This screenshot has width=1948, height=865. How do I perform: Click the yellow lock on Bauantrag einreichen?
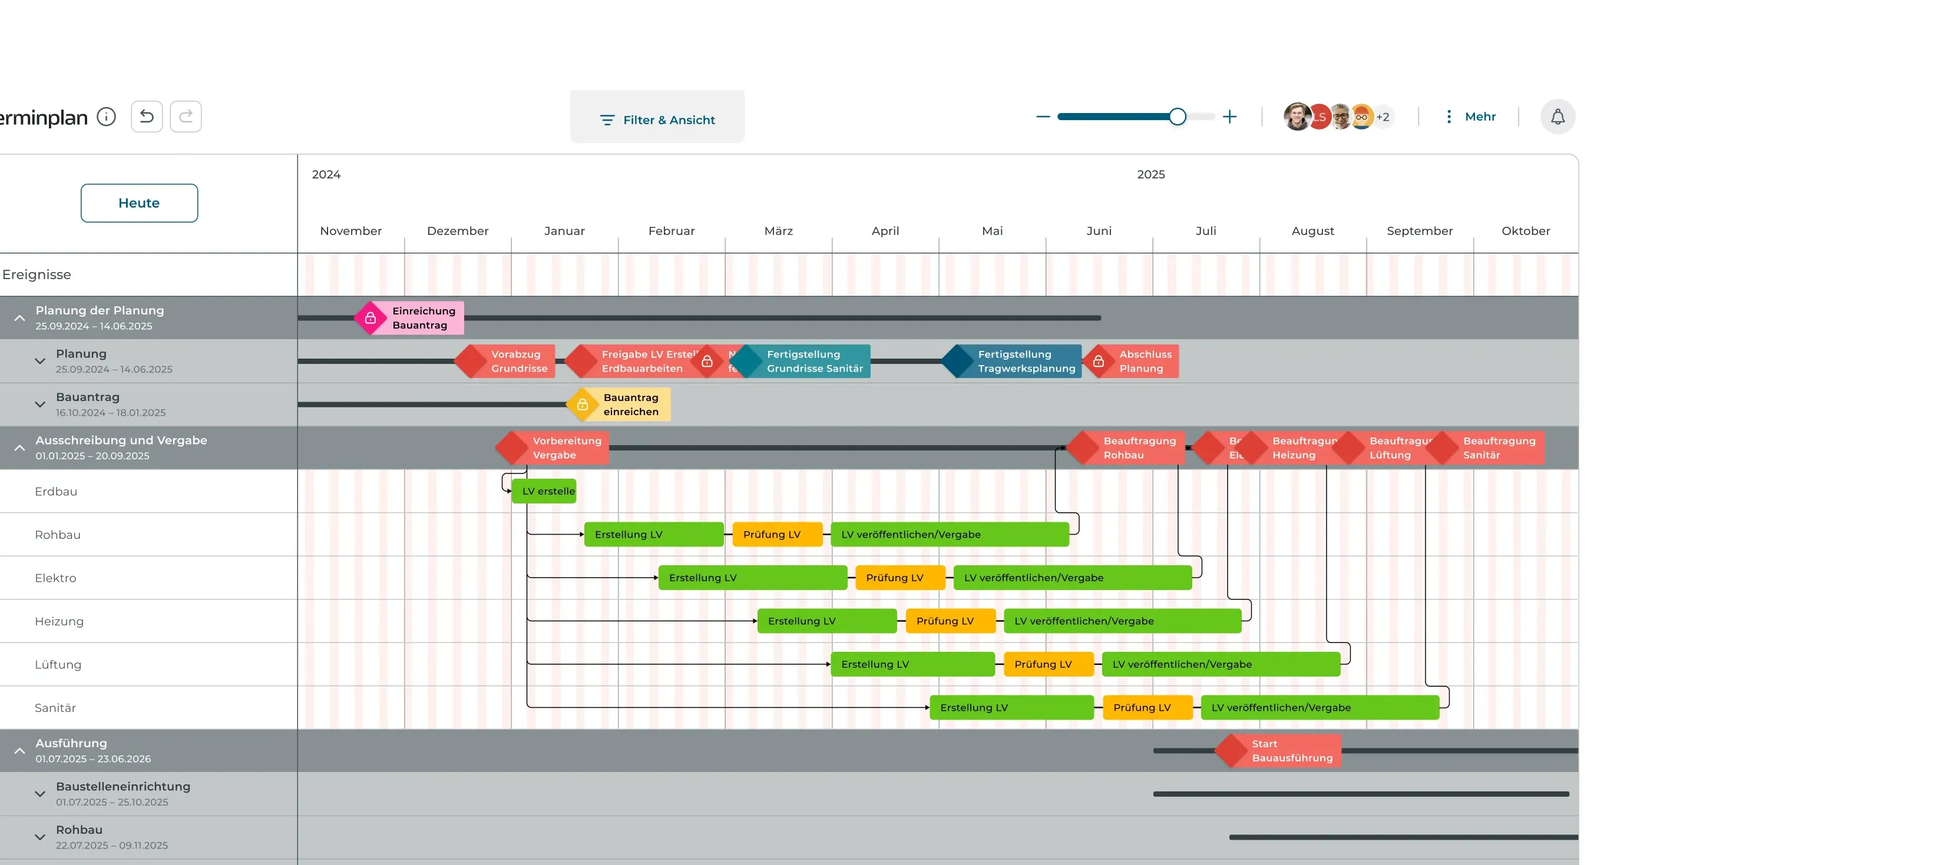click(x=583, y=405)
